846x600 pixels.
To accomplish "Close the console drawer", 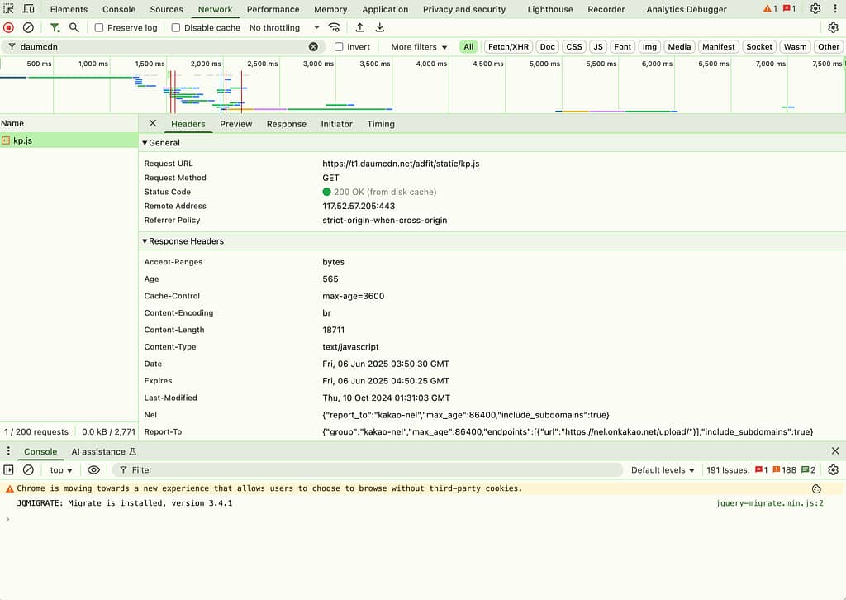I will click(835, 450).
